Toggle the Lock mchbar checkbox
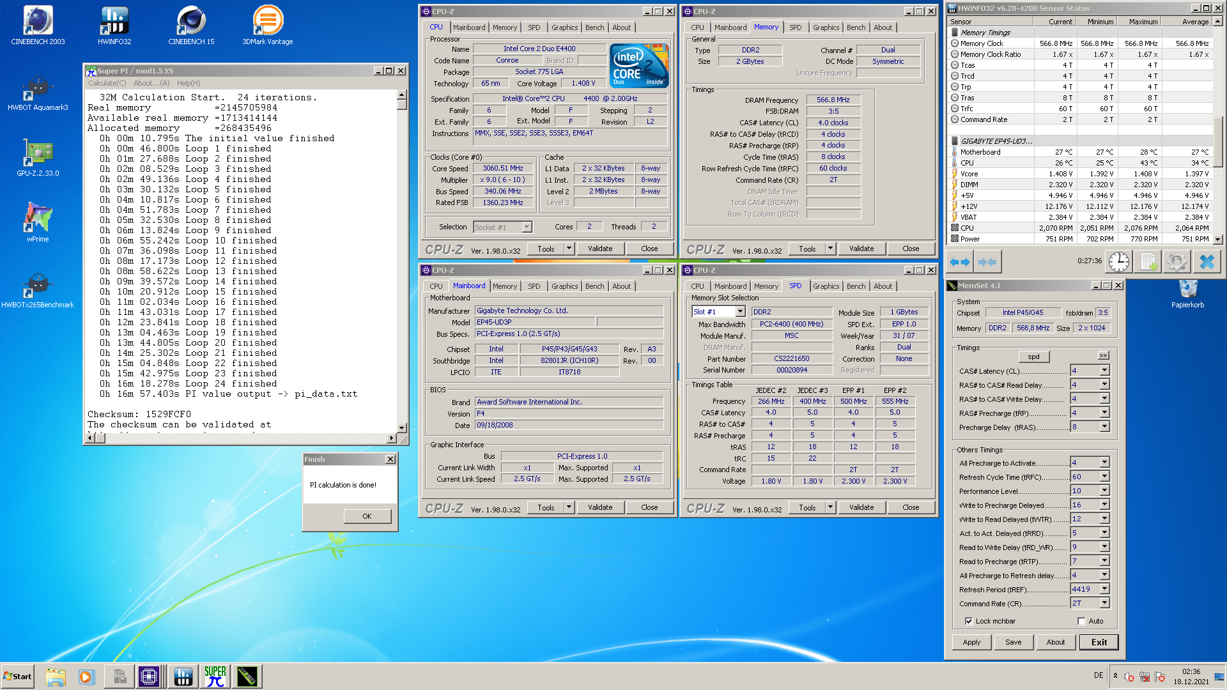Screen dimensions: 1227x690 (x=969, y=621)
